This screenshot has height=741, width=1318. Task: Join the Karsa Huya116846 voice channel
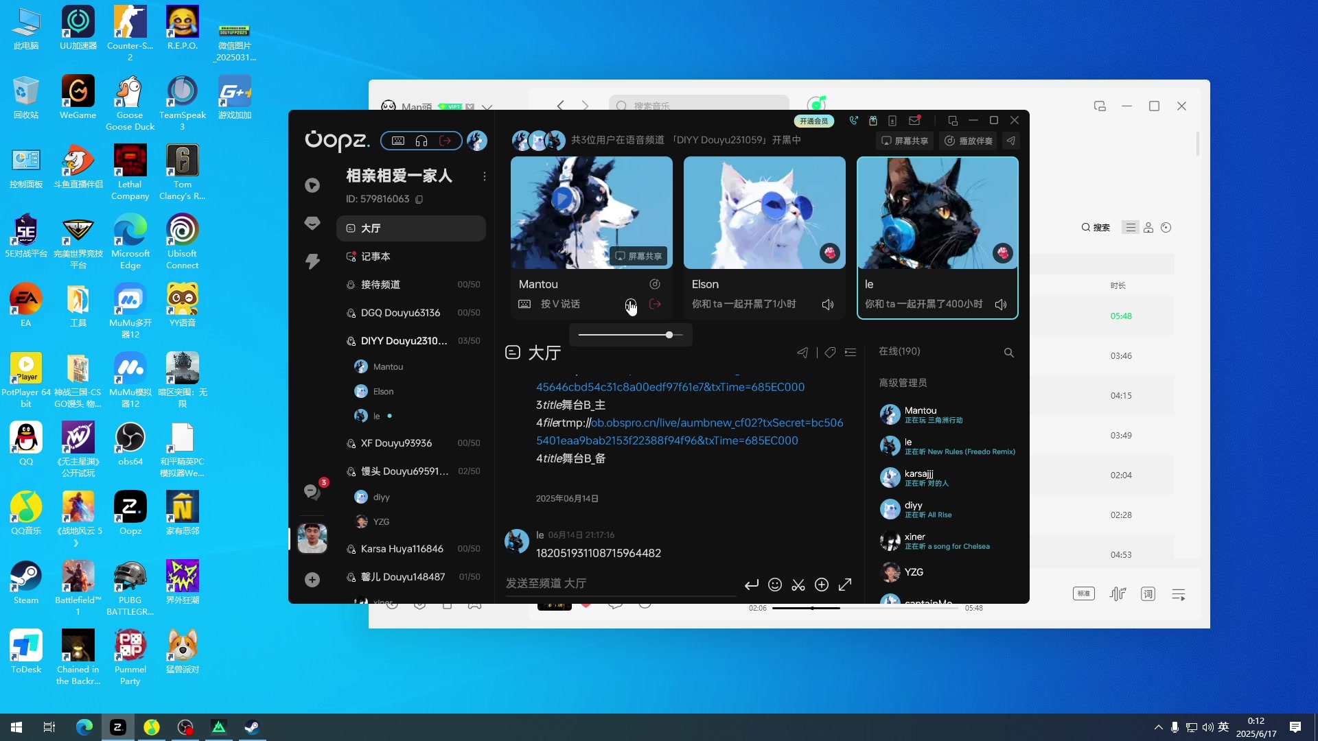(411, 549)
